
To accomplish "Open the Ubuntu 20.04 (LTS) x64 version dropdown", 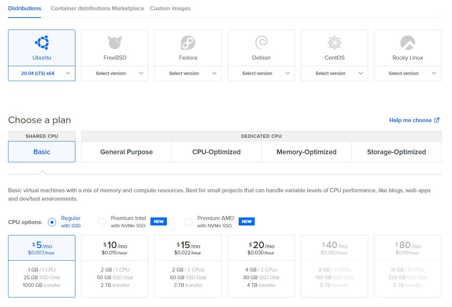I will [x=42, y=73].
